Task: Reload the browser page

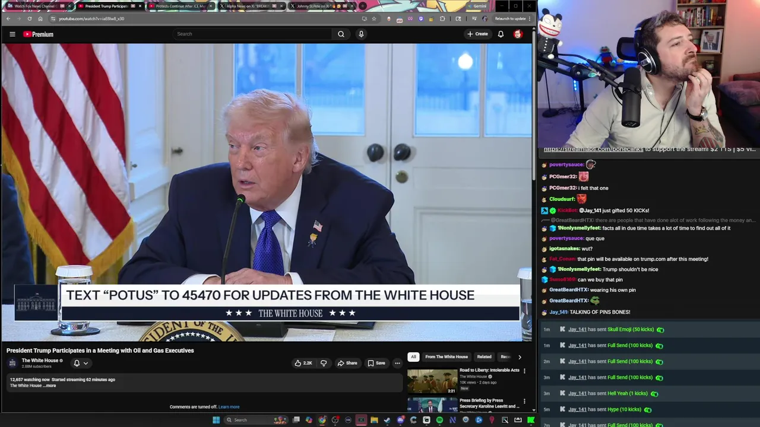Action: [29, 18]
